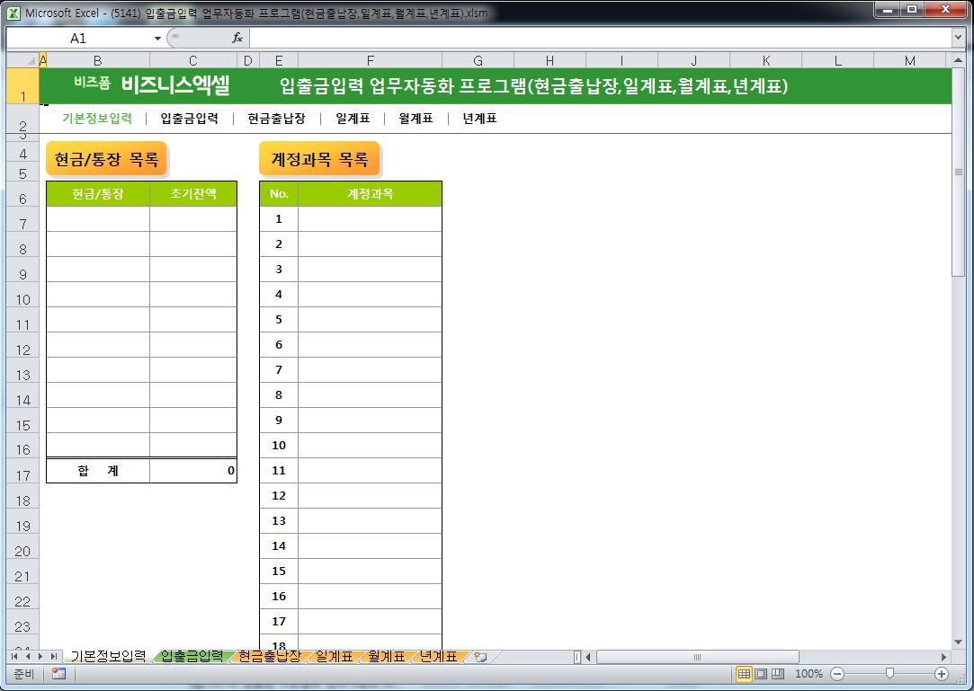Switch to the 현금출납장 sheet tab
Image resolution: width=974 pixels, height=691 pixels.
click(270, 656)
